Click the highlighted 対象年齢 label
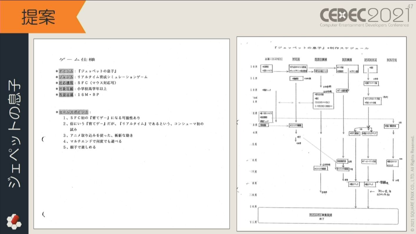Viewport: 416px width, 234px height. click(66, 89)
